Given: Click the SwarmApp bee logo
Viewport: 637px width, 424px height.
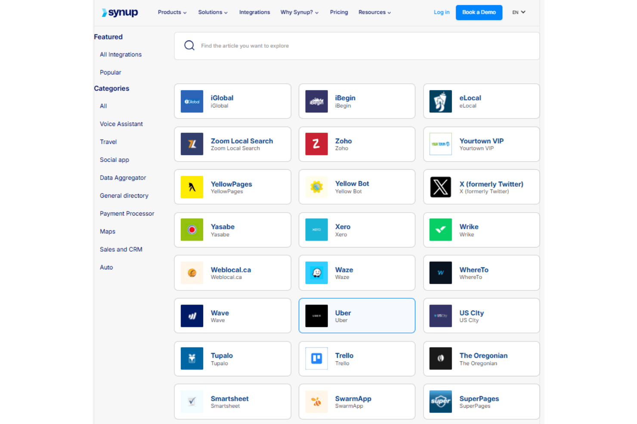Looking at the screenshot, I should [x=316, y=402].
